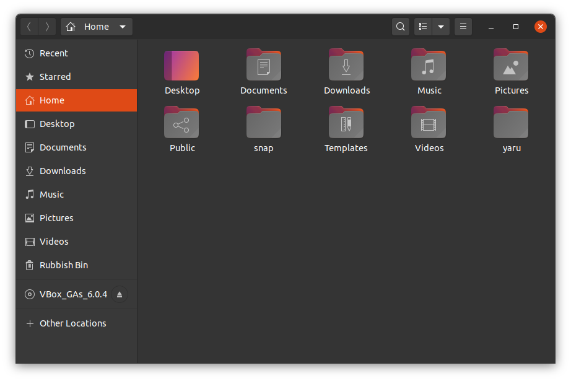Open Documents label in the sidebar

pos(63,147)
